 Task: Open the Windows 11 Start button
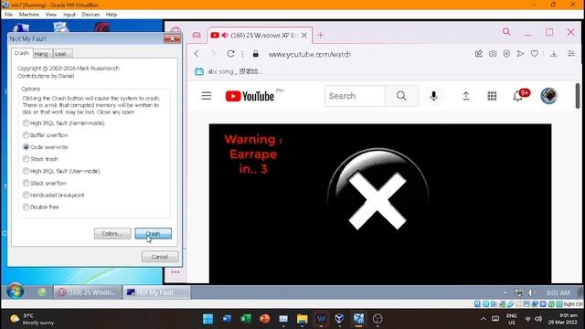pyautogui.click(x=207, y=319)
